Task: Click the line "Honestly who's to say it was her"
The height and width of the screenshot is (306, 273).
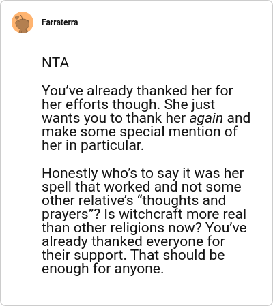Action: [143, 173]
